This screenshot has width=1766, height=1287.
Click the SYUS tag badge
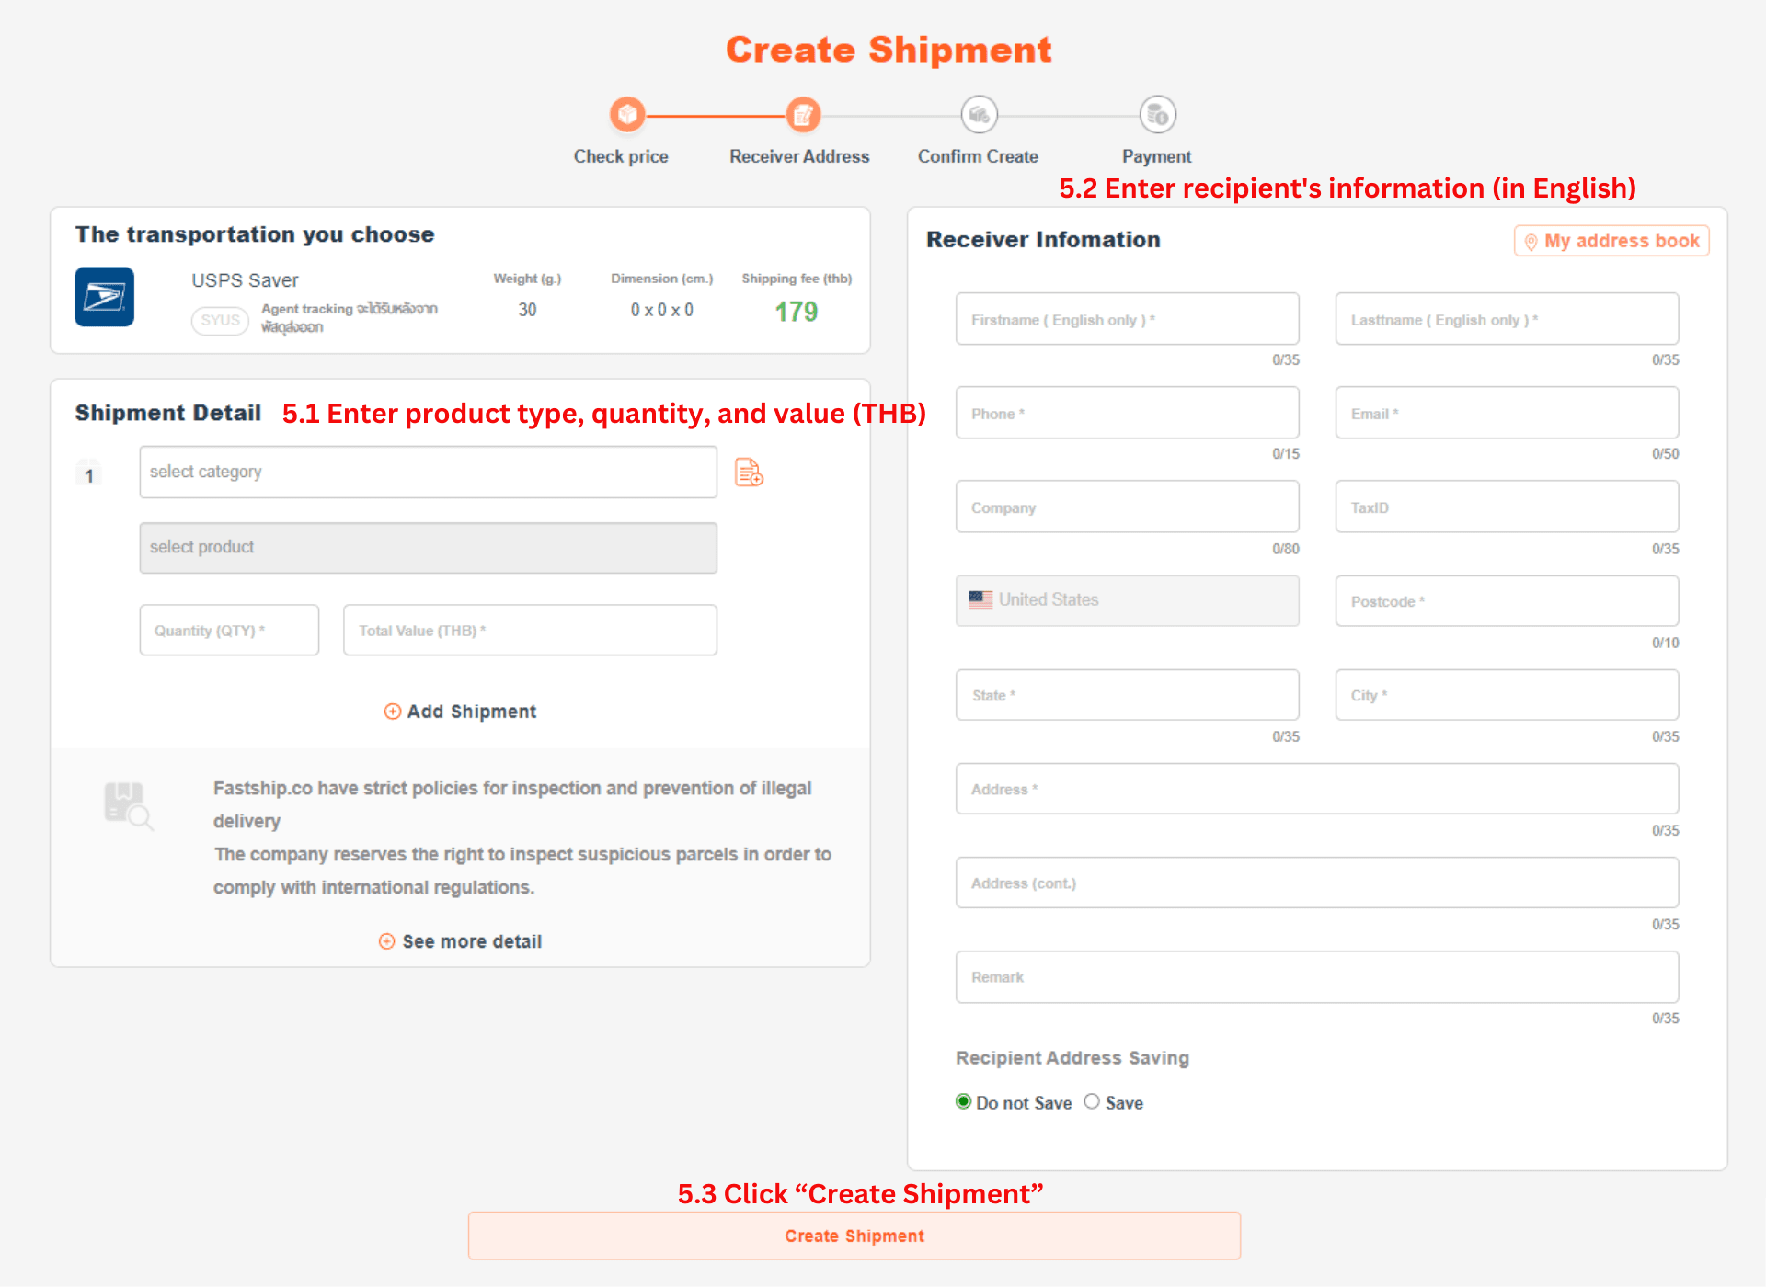pyautogui.click(x=220, y=320)
